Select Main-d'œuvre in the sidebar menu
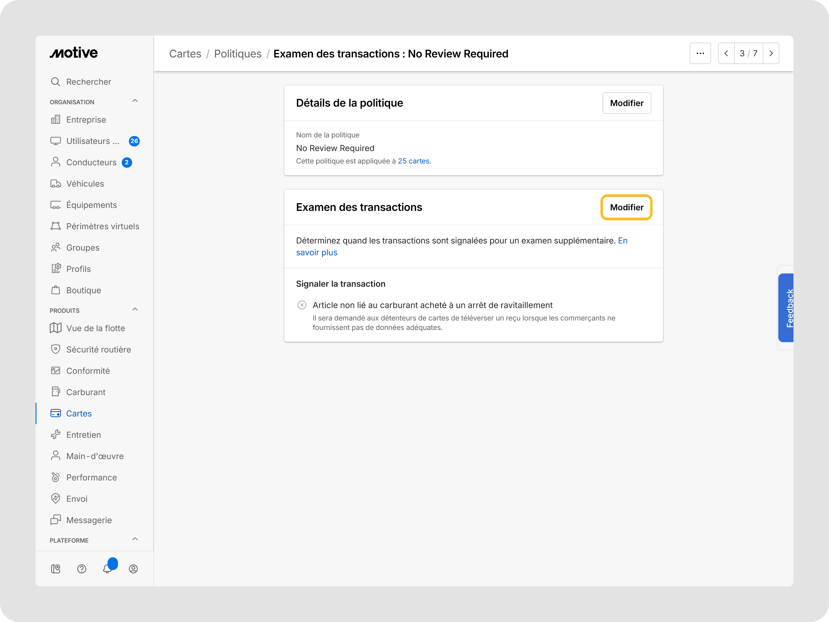 [94, 456]
